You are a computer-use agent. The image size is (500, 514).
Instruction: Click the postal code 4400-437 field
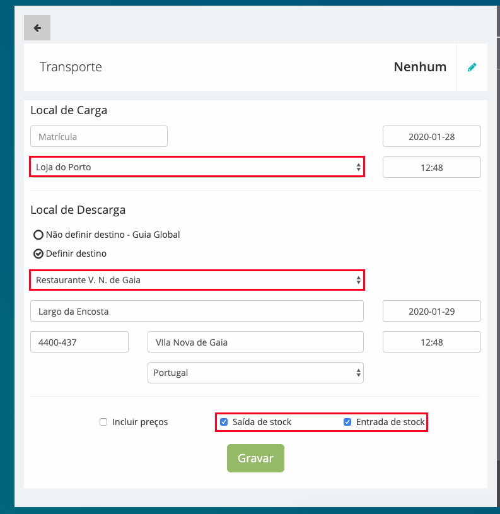79,342
